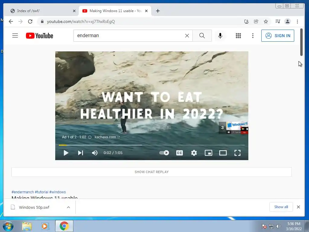
Task: Open the player settings gear
Action: (194, 153)
